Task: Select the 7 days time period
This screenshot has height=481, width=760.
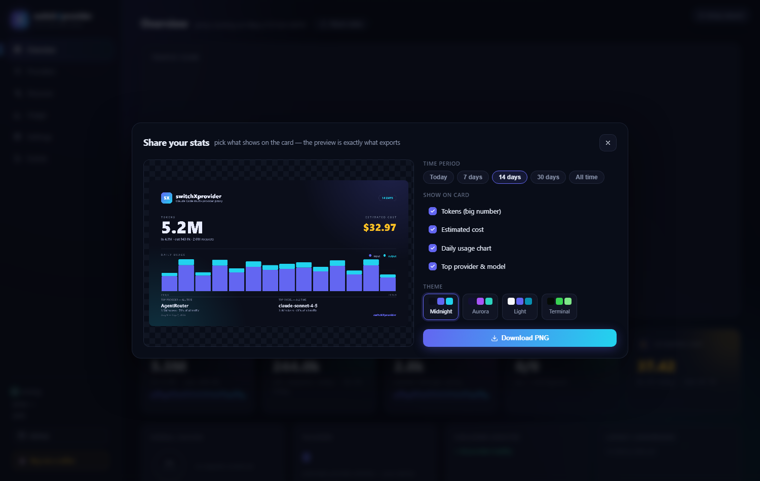Action: (x=473, y=177)
